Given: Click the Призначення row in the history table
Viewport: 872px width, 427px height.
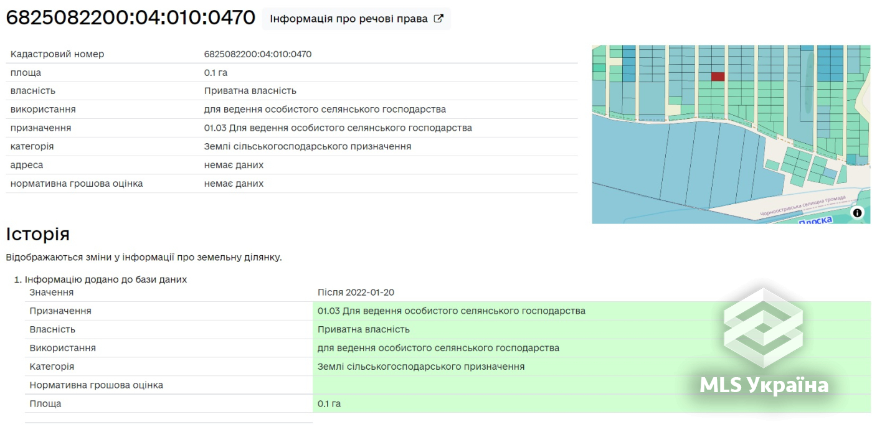Looking at the screenshot, I should (x=60, y=311).
